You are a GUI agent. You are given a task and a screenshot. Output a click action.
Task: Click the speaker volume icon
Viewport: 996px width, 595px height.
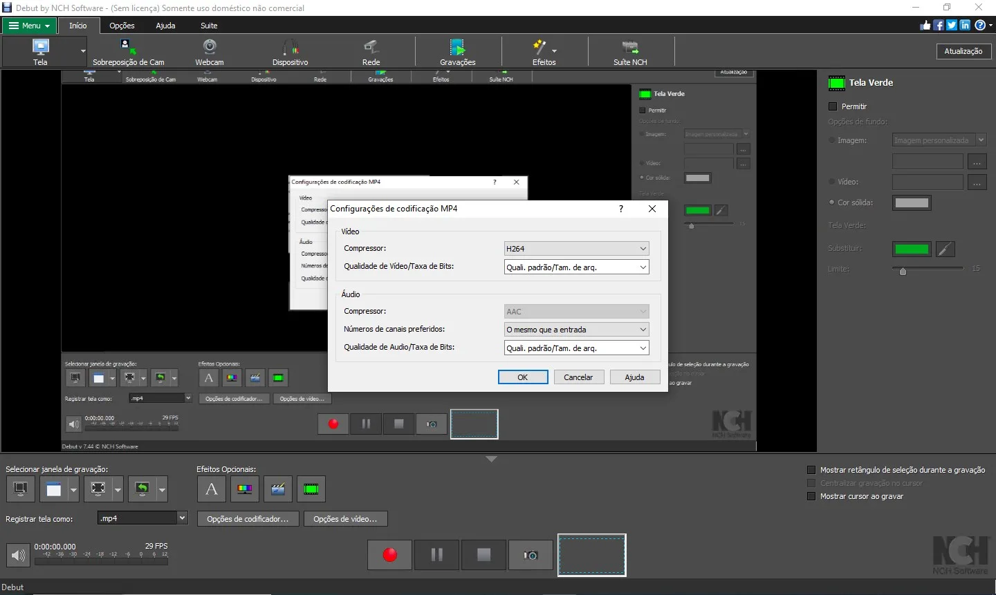click(19, 555)
